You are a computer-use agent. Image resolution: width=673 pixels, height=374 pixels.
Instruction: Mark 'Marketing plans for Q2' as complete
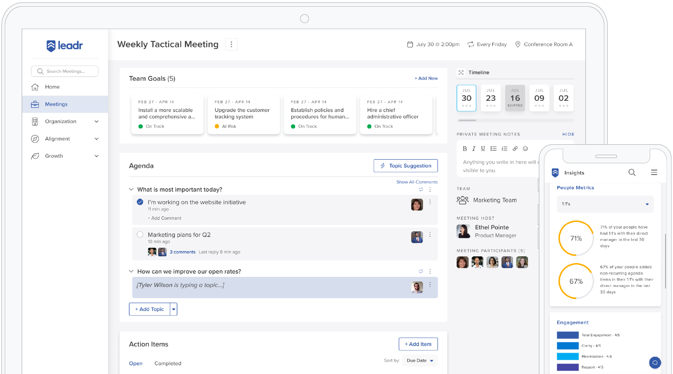pos(140,235)
